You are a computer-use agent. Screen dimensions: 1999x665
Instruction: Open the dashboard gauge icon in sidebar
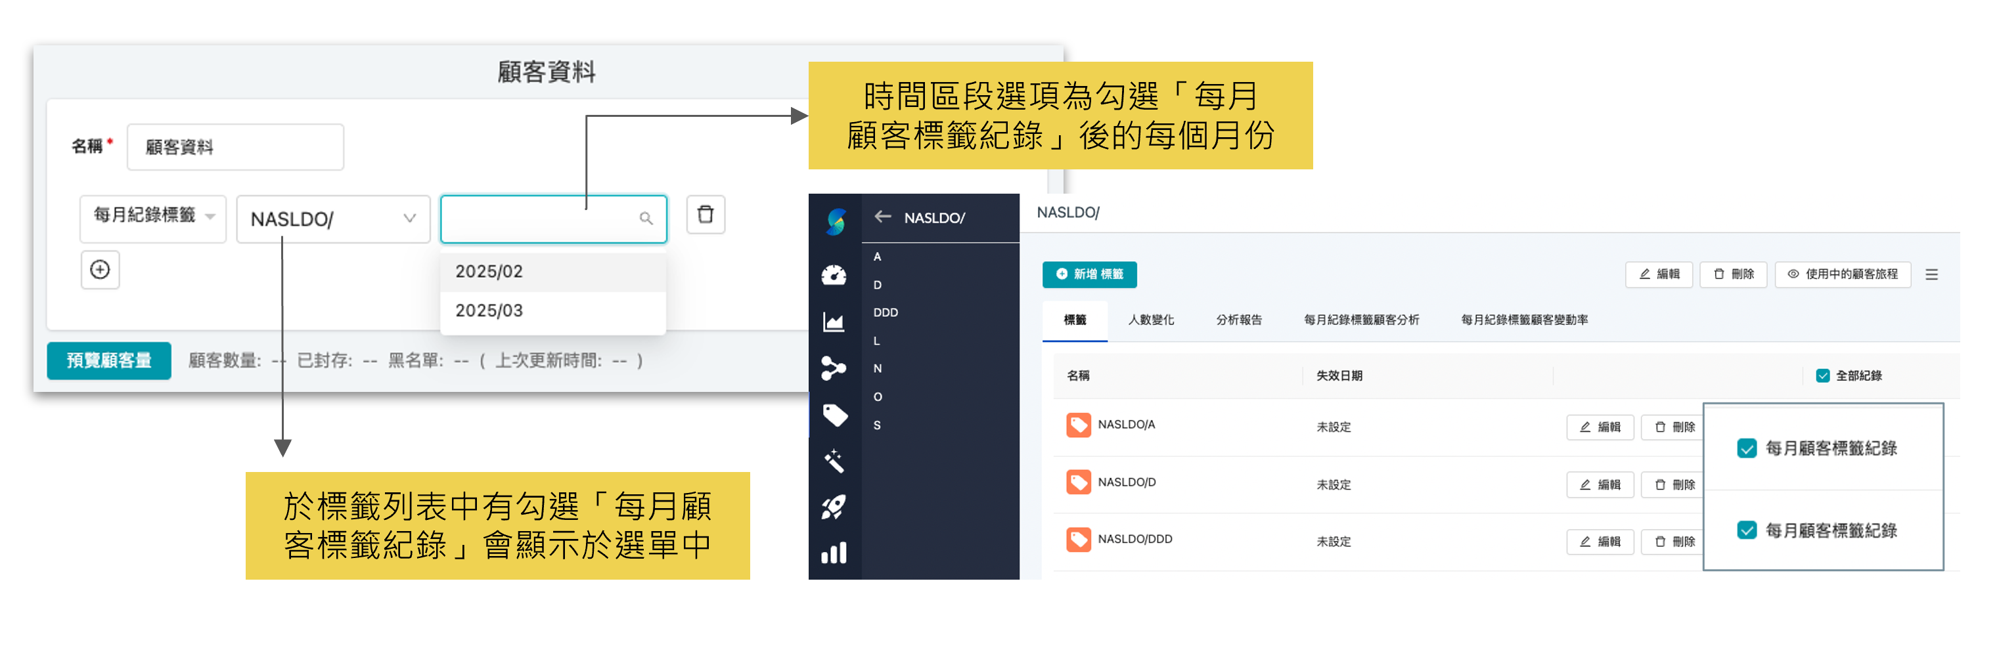coord(834,274)
